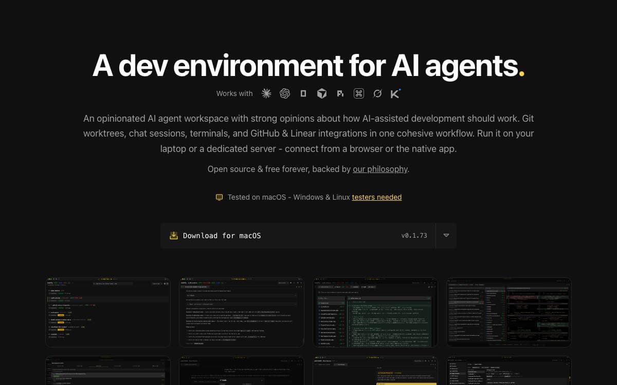Image resolution: width=617 pixels, height=385 pixels.
Task: Click the 'A dev environment for AI agents' headline
Action: (308, 65)
